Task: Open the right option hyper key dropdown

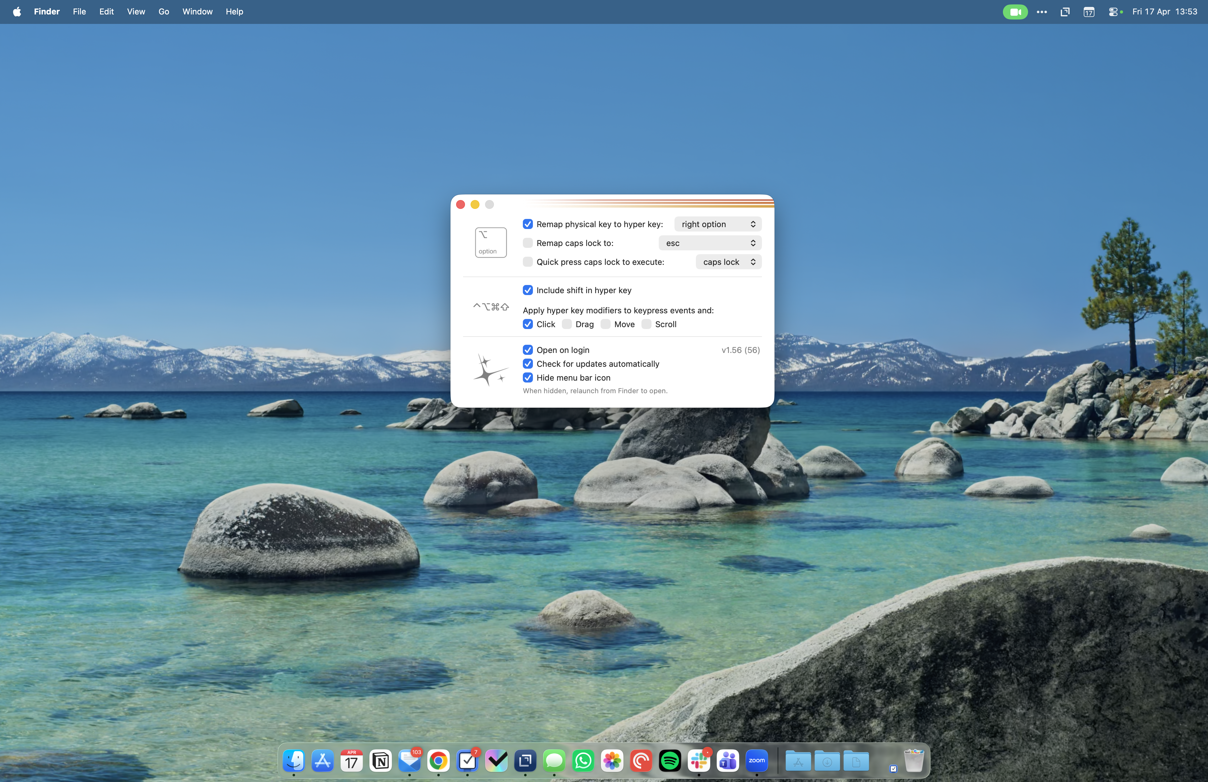Action: pyautogui.click(x=717, y=224)
